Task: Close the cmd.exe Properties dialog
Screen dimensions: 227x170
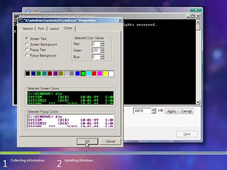Action: point(120,20)
